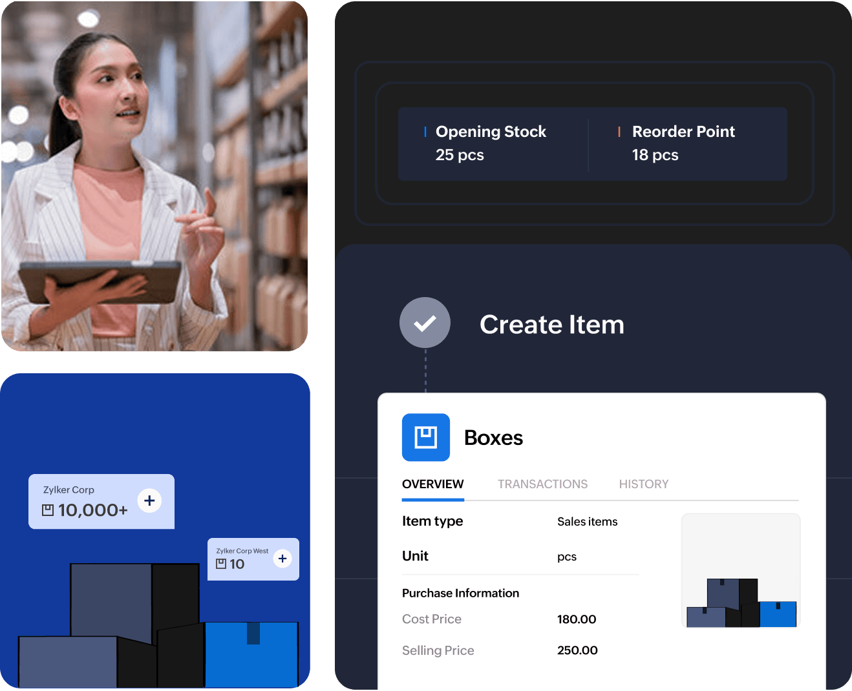Click the Opening Stock 25 pcs value
This screenshot has height=691, width=852.
click(x=460, y=154)
